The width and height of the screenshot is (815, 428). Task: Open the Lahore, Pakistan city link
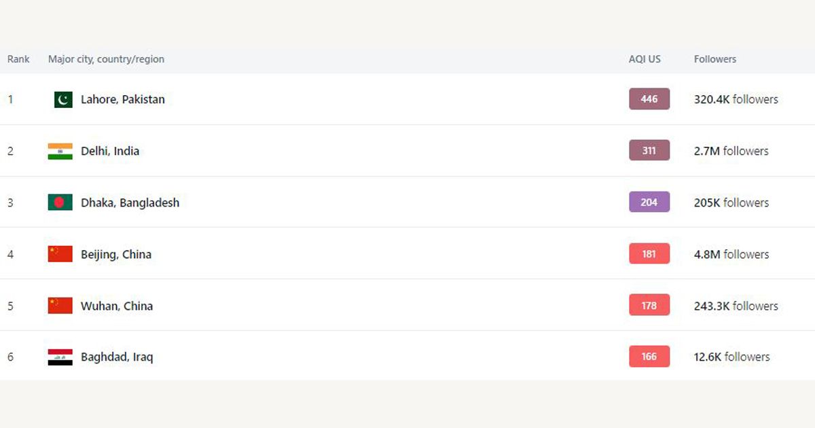(x=123, y=99)
